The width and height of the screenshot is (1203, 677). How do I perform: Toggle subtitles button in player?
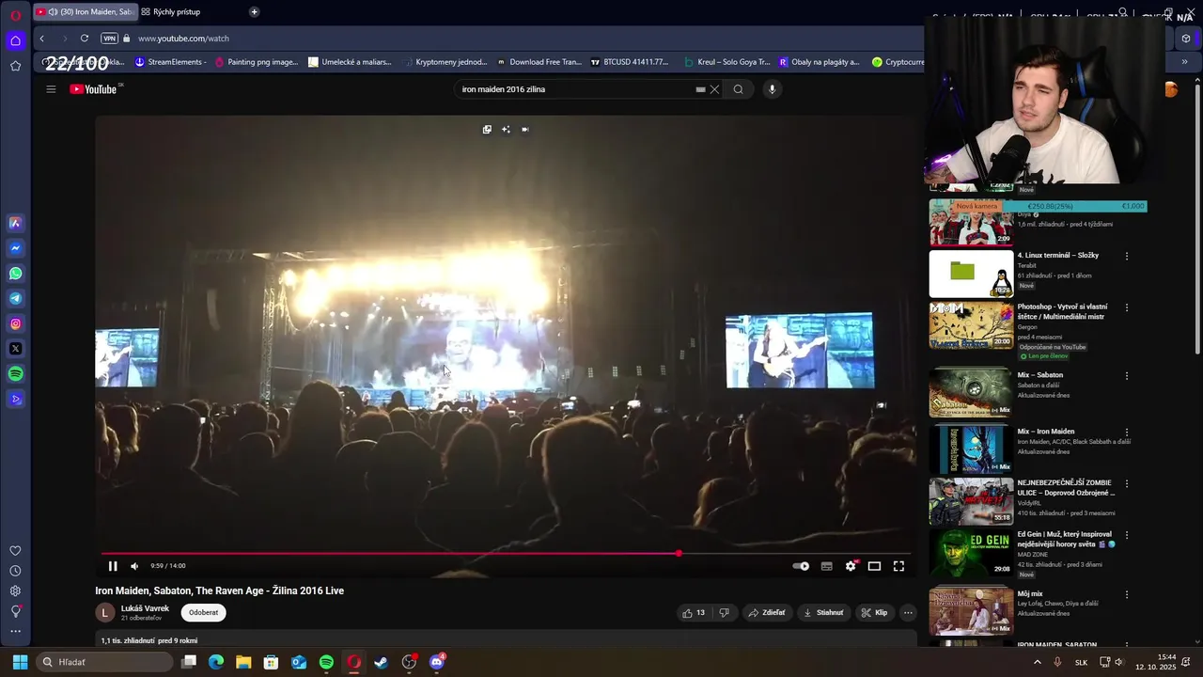826,566
